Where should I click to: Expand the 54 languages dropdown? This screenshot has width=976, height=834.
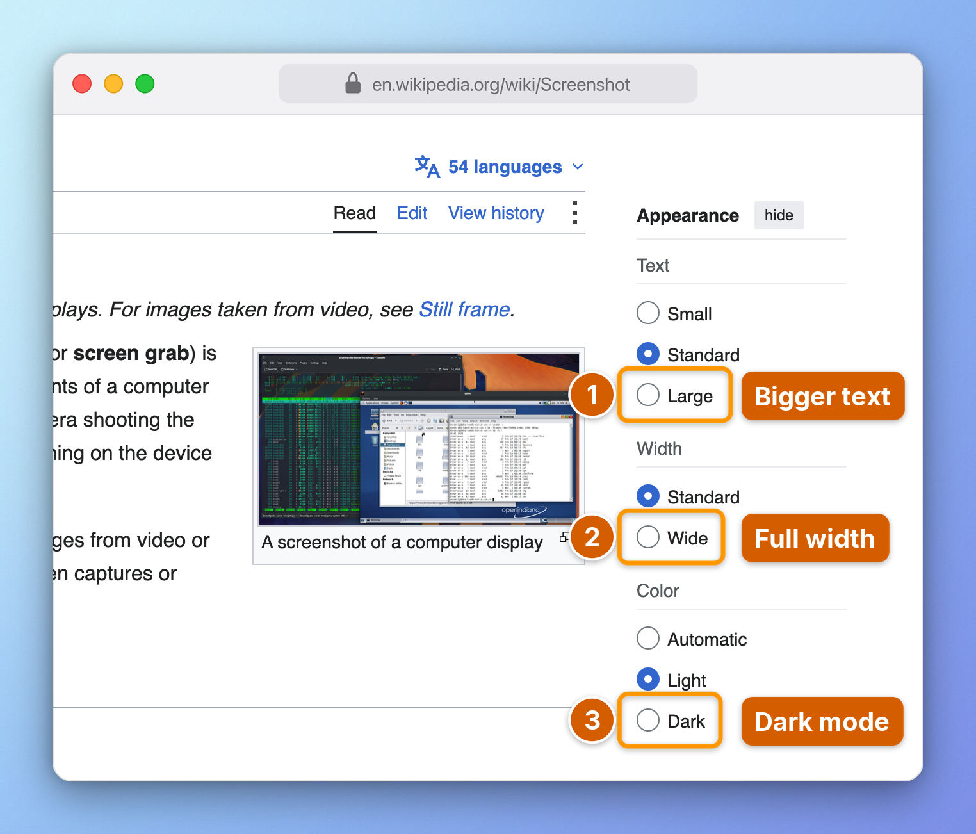(x=500, y=167)
